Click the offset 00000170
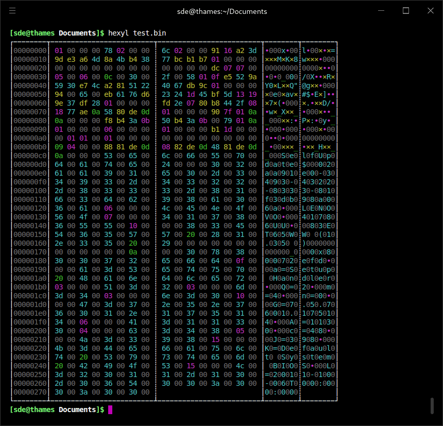This screenshot has width=443, height=426. 30,252
